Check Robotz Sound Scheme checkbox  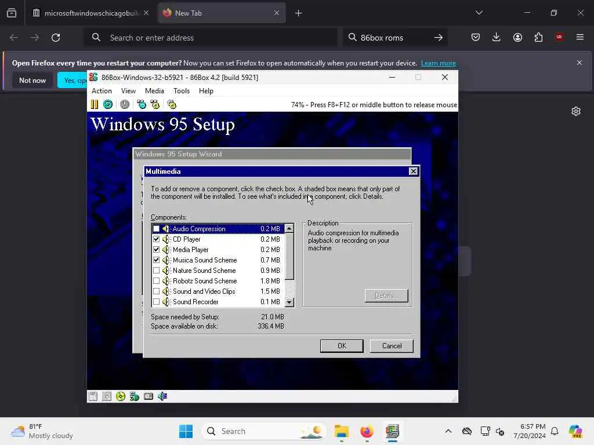point(156,281)
